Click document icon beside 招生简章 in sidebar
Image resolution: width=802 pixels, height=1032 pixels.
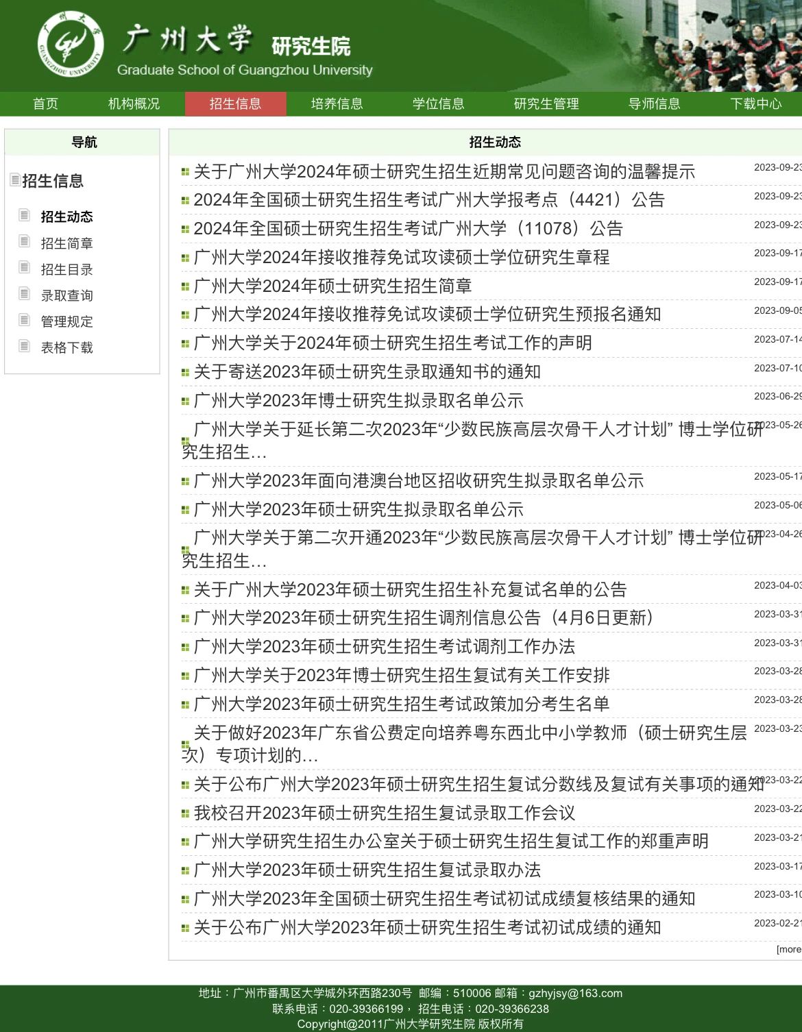[25, 241]
